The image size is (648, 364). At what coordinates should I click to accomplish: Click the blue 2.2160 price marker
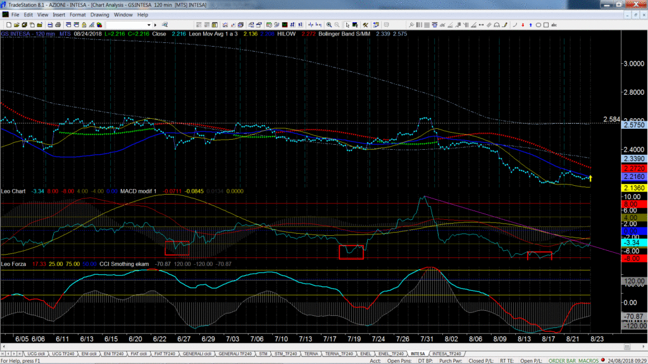(634, 176)
